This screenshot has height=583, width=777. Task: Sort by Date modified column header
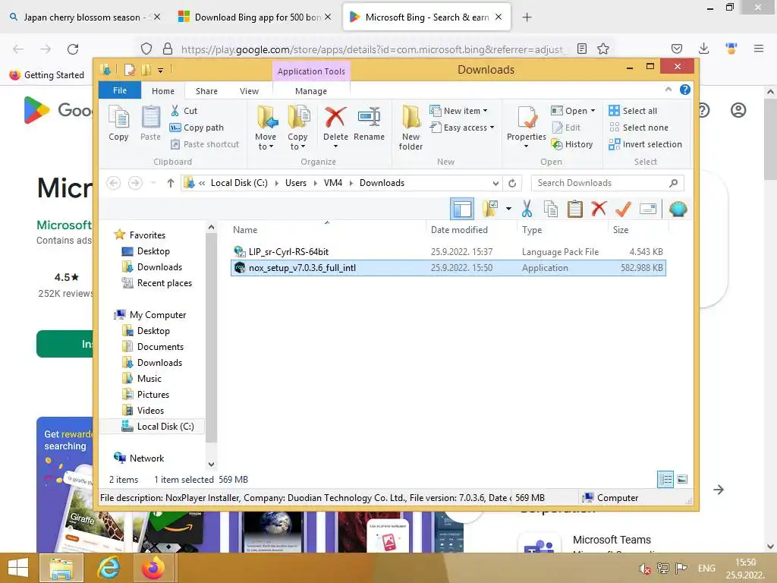pos(470,229)
